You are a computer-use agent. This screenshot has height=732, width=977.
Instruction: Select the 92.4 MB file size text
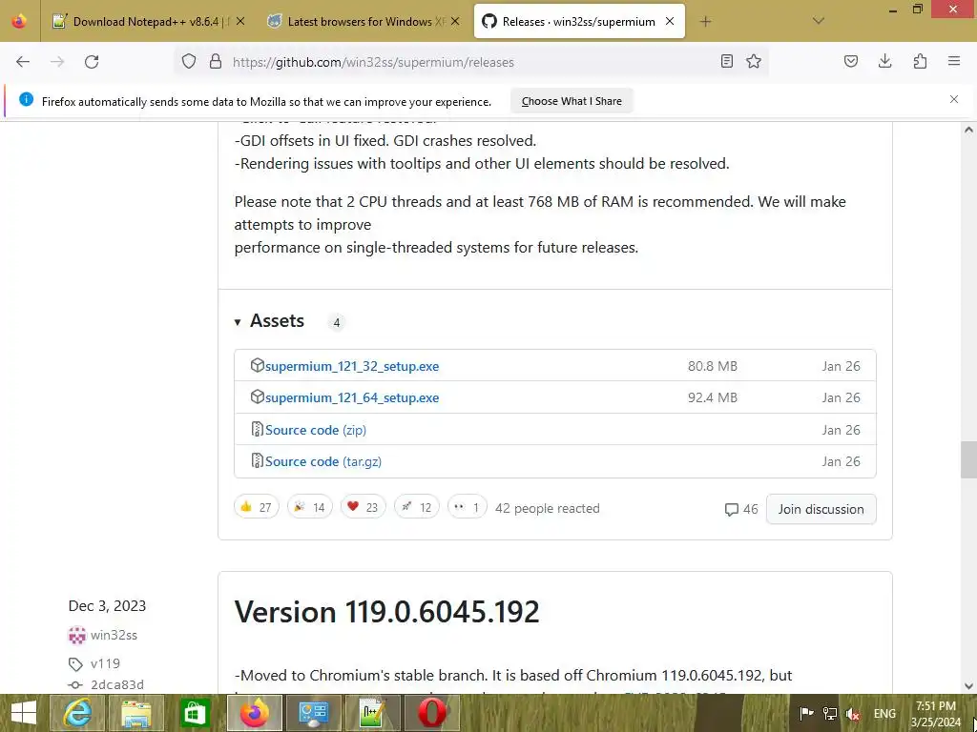click(x=712, y=397)
